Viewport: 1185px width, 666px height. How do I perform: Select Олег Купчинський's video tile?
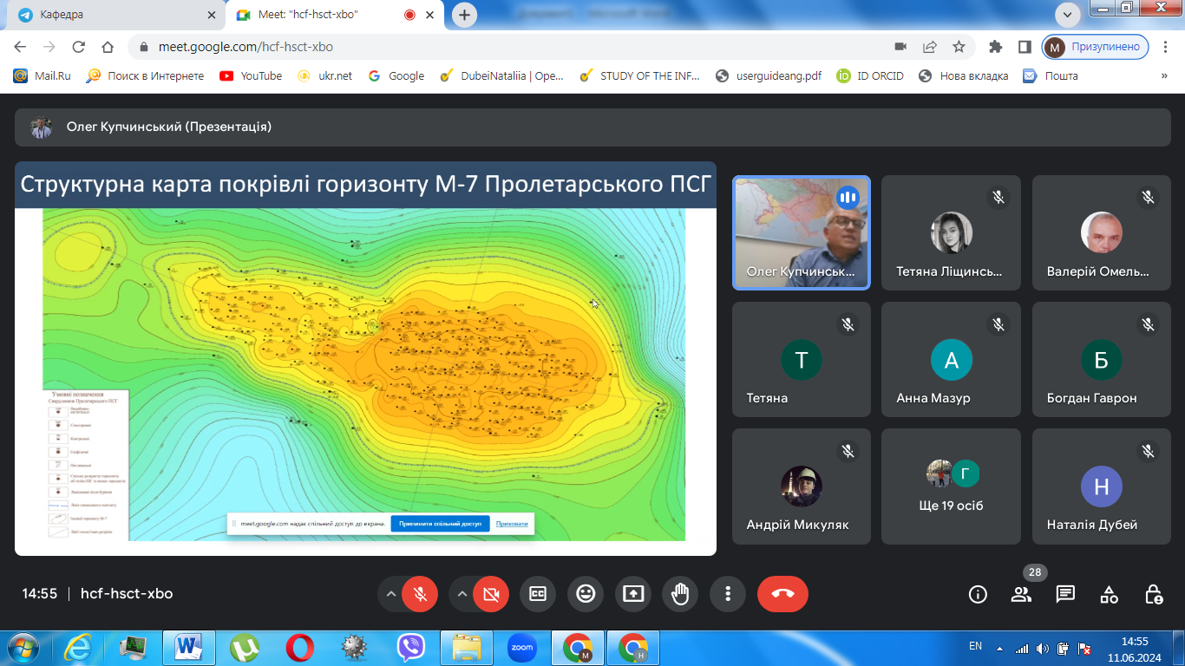(x=801, y=232)
